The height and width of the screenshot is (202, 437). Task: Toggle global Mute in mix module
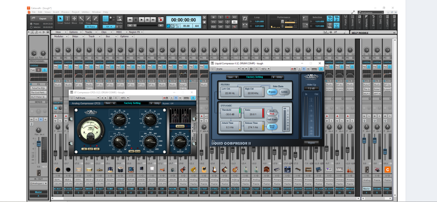pyautogui.click(x=214, y=17)
